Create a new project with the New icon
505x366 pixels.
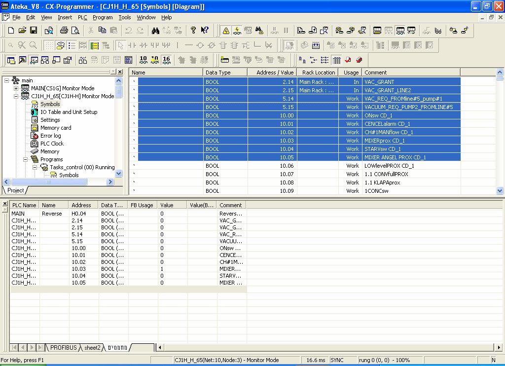coord(11,30)
